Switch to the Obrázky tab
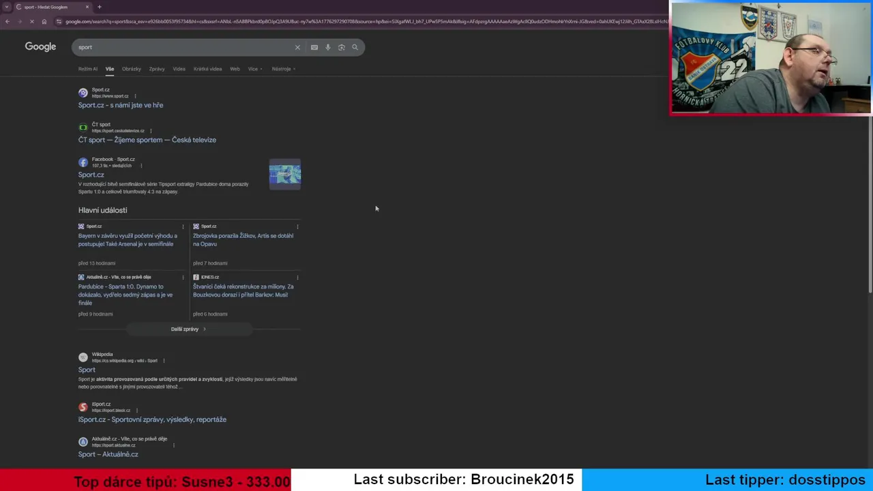873x491 pixels. (132, 69)
